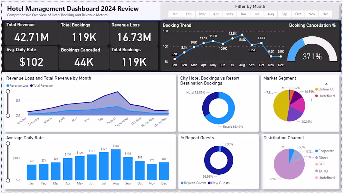Click the slider handle beside Revenue Loss chart

pos(7,91)
